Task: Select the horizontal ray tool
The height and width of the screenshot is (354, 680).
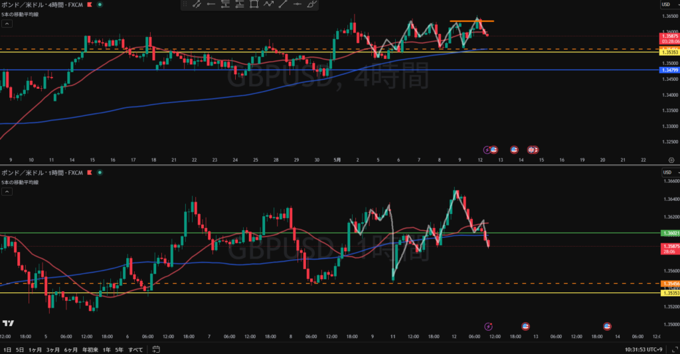Action: point(211,4)
